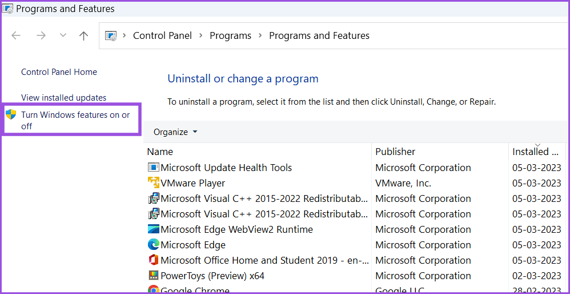Click Microsoft Office Home and Student icon
Screen dimensions: 570x294
(x=154, y=260)
